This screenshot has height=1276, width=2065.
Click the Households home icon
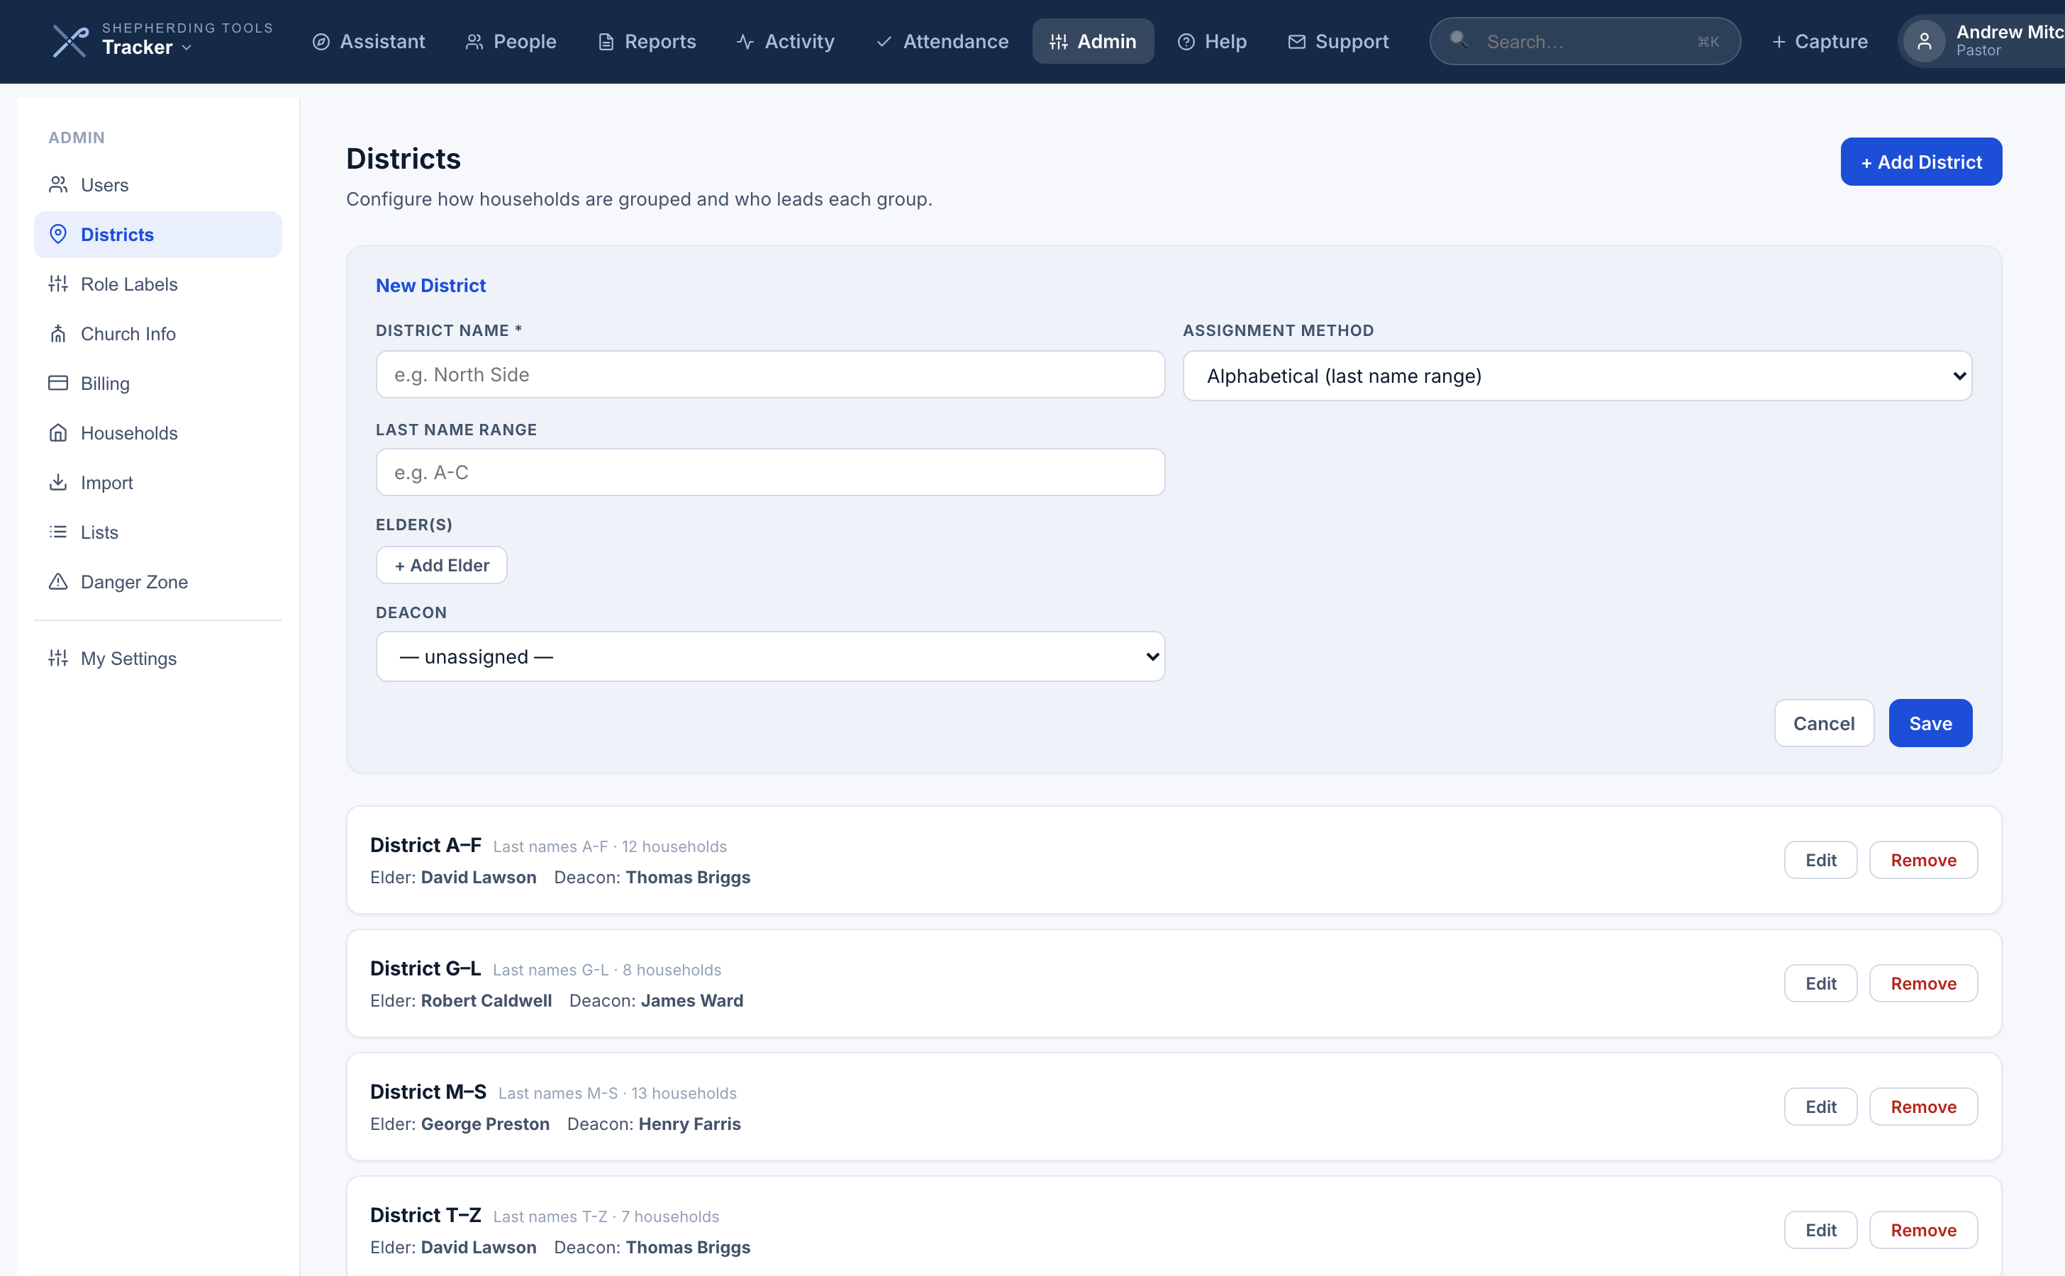(x=58, y=433)
